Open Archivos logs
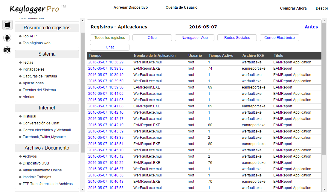328x192 pixels. (x=30, y=156)
